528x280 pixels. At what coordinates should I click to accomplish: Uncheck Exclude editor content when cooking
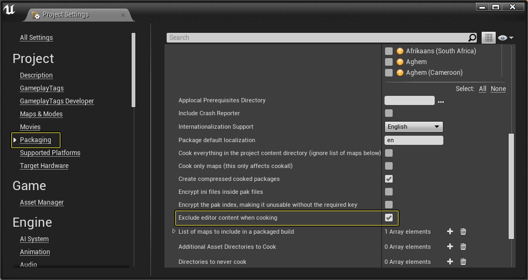point(389,218)
